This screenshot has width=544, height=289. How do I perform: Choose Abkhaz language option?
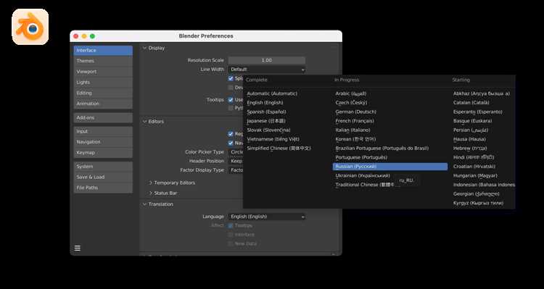[x=482, y=93]
